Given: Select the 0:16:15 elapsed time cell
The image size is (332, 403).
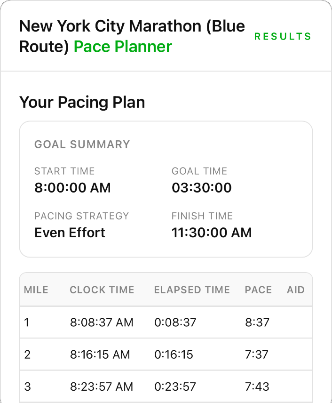Looking at the screenshot, I should coord(174,355).
